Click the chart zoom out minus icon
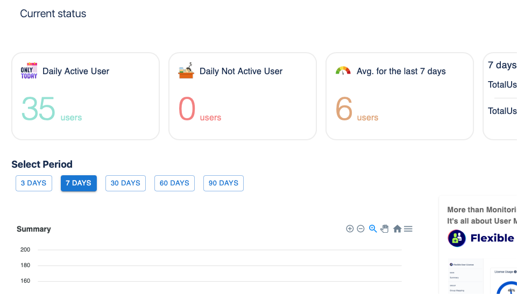The width and height of the screenshot is (517, 294). [x=361, y=229]
